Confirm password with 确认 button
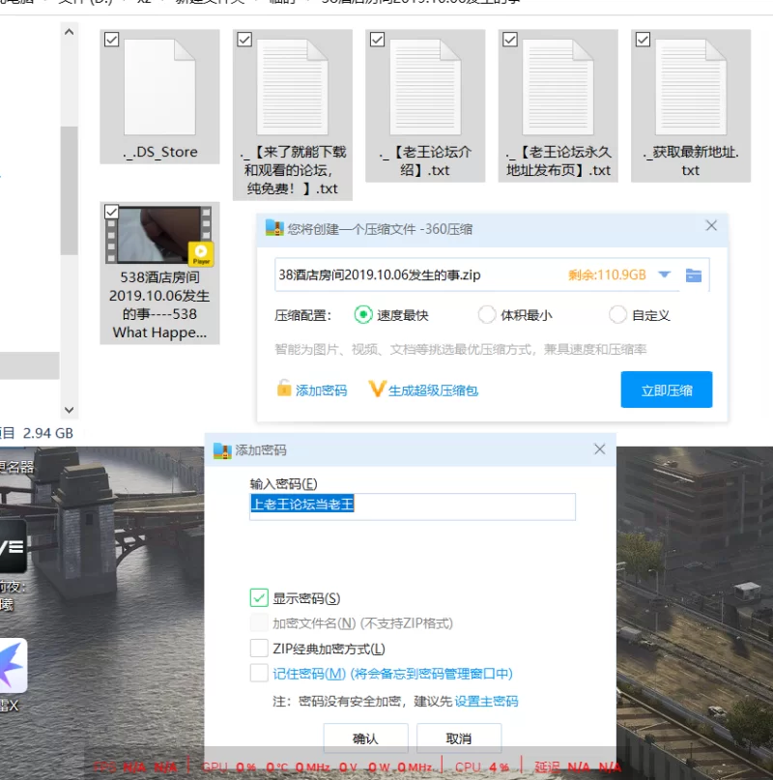Image resolution: width=773 pixels, height=780 pixels. [x=365, y=738]
